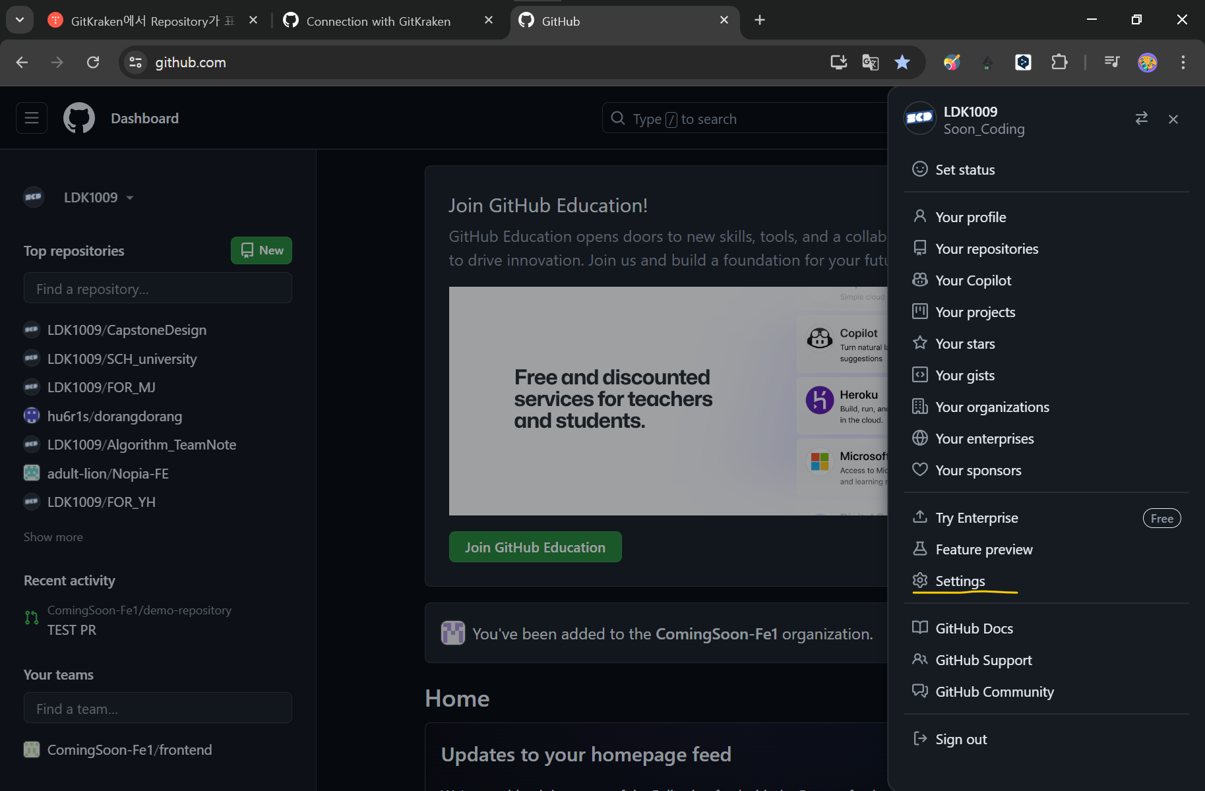Click the GitHub Education banner image
This screenshot has height=791, width=1205.
[668, 401]
